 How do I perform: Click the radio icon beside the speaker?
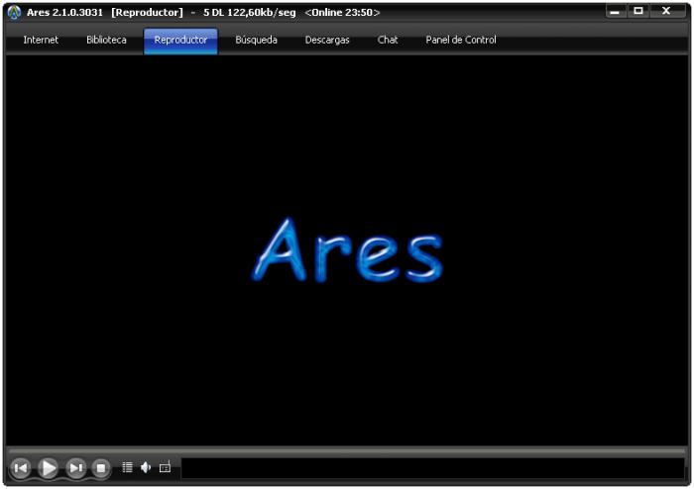tap(165, 467)
